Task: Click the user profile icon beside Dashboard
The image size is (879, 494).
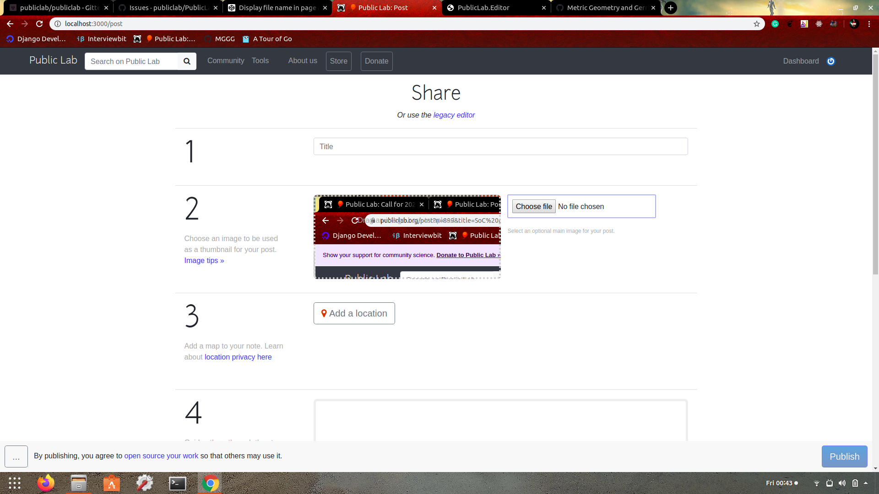Action: pos(831,61)
